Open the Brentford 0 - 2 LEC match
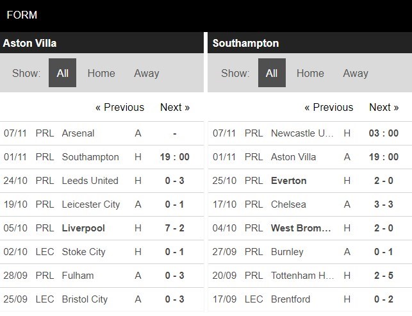This screenshot has height=316, width=412. click(309, 299)
